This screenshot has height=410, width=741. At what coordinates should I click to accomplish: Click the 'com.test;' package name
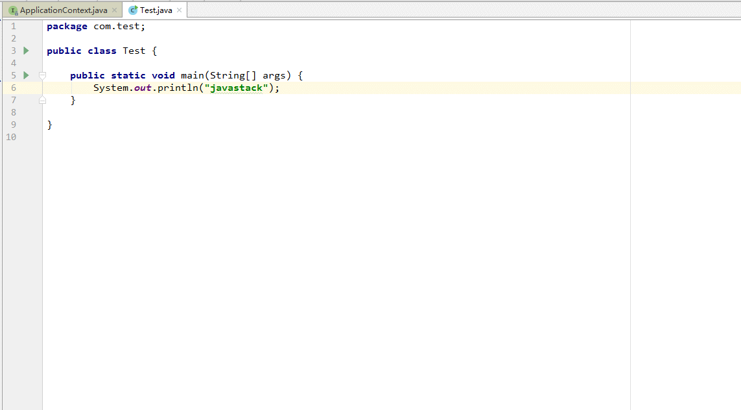[x=119, y=26]
